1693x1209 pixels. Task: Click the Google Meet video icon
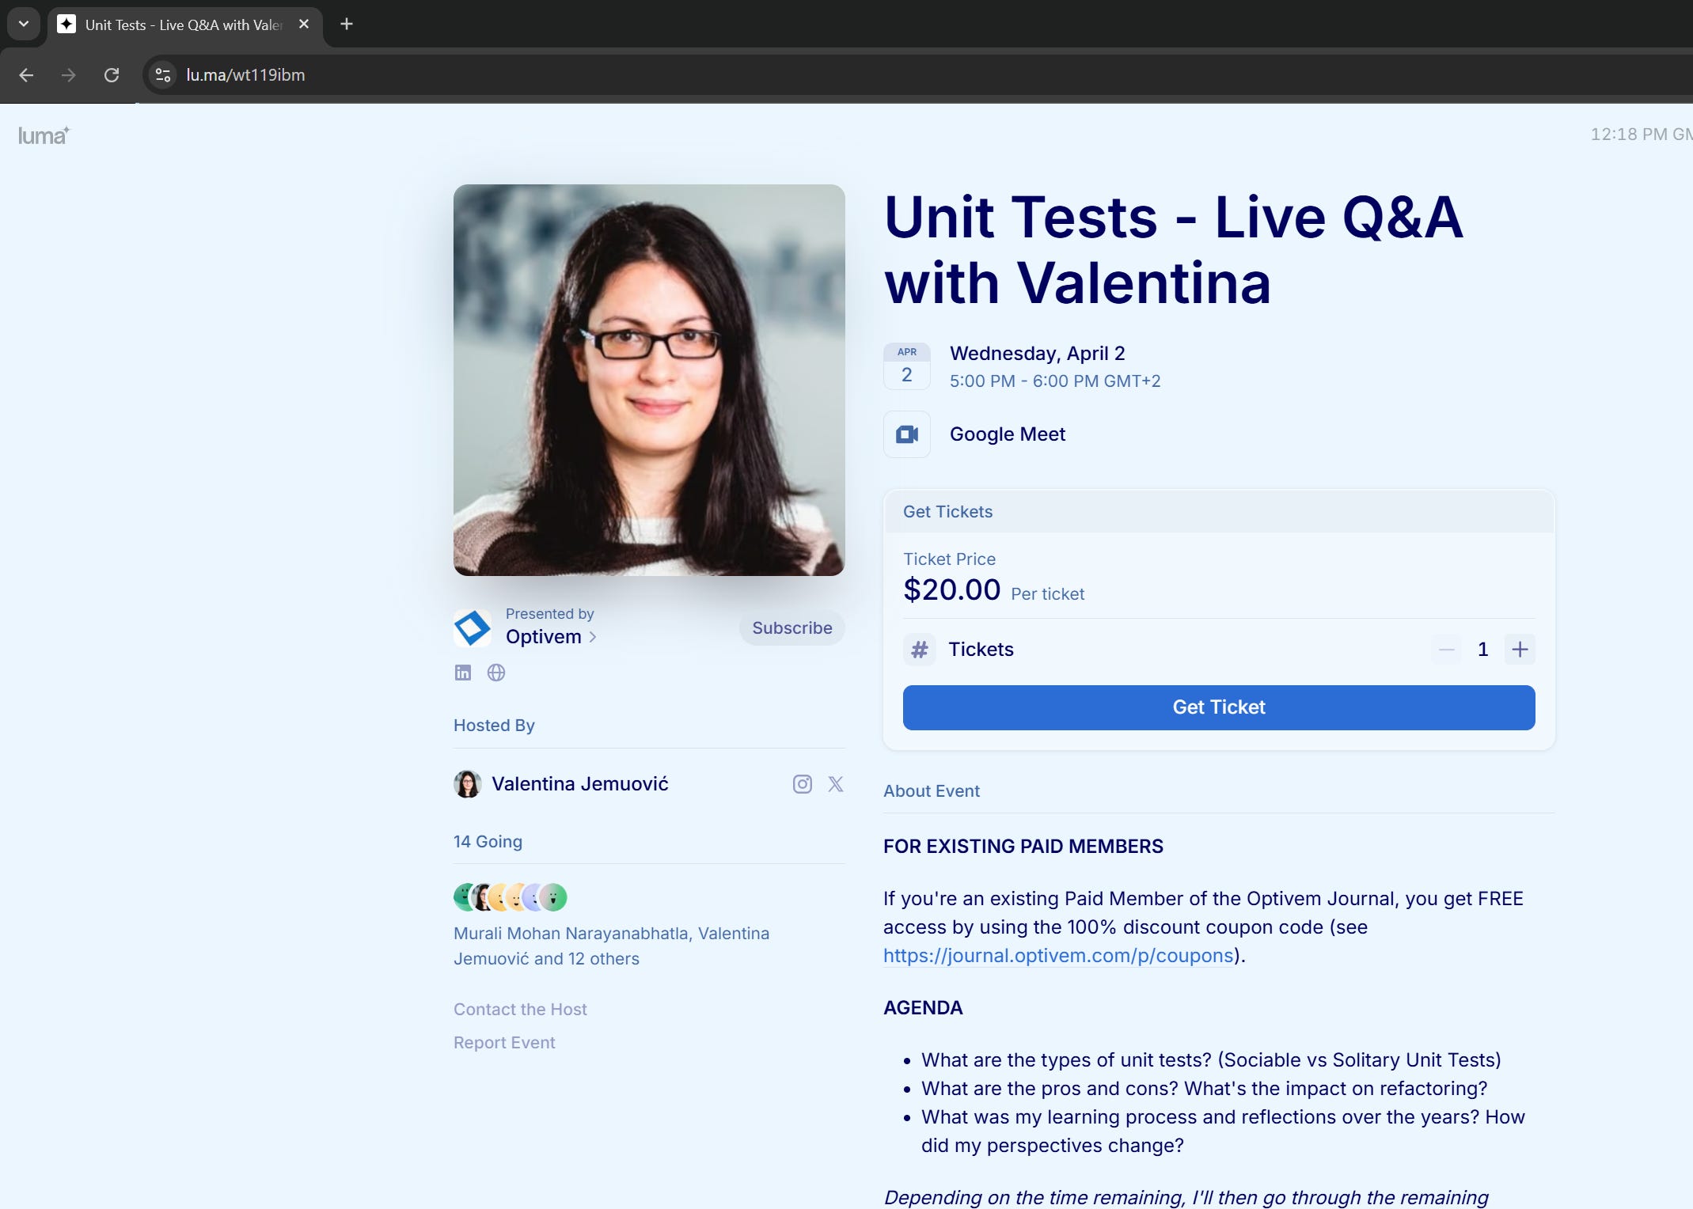click(x=907, y=434)
